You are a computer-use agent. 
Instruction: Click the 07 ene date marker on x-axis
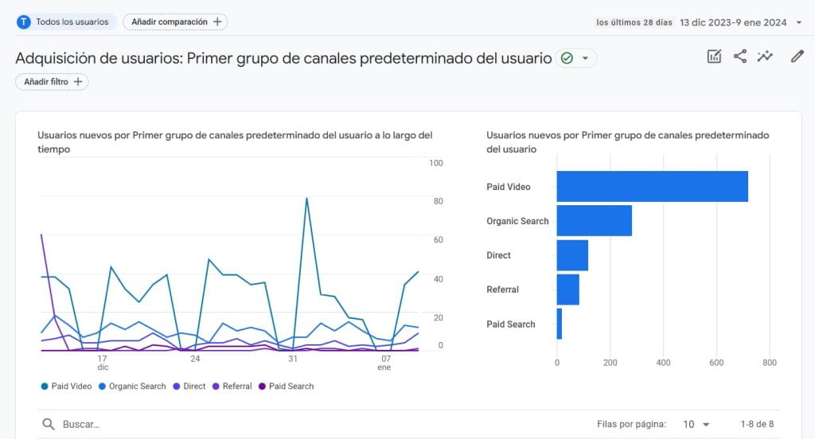385,363
